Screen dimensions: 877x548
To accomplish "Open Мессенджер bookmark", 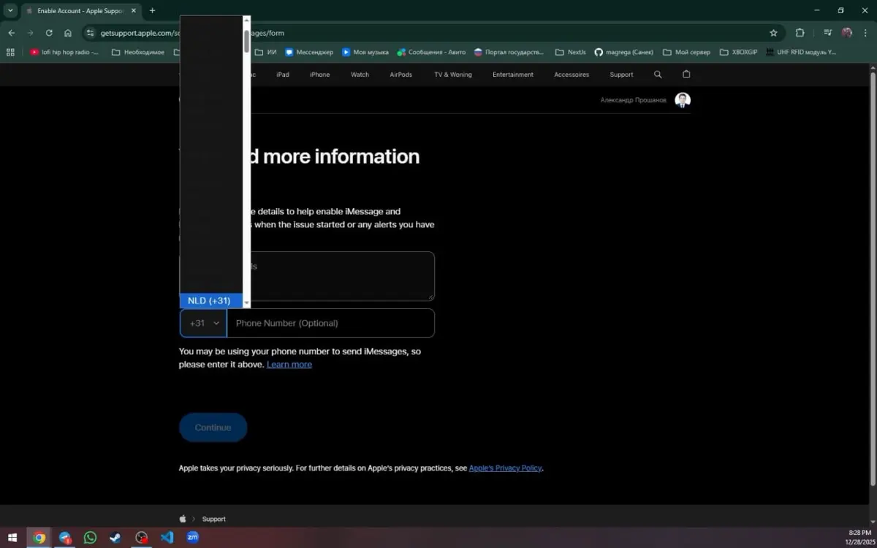I will [309, 52].
